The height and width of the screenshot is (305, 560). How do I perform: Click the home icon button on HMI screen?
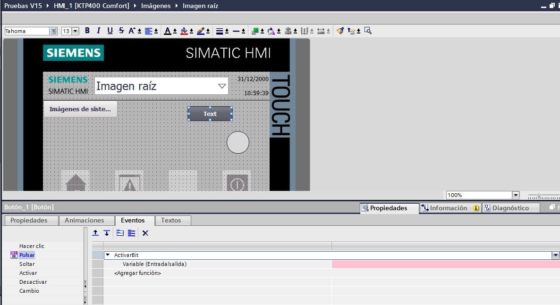(76, 181)
